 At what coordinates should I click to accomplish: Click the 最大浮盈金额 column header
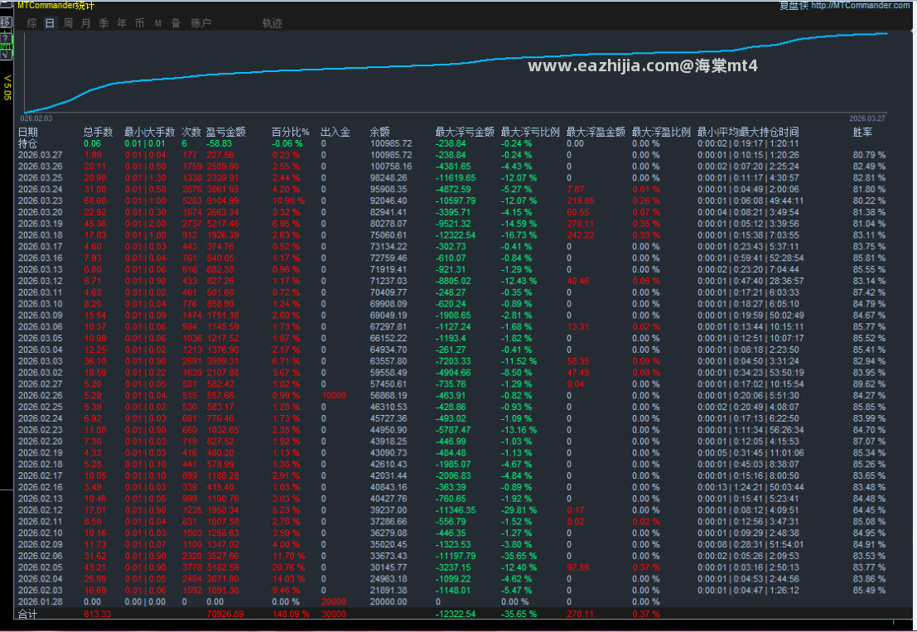tap(596, 132)
